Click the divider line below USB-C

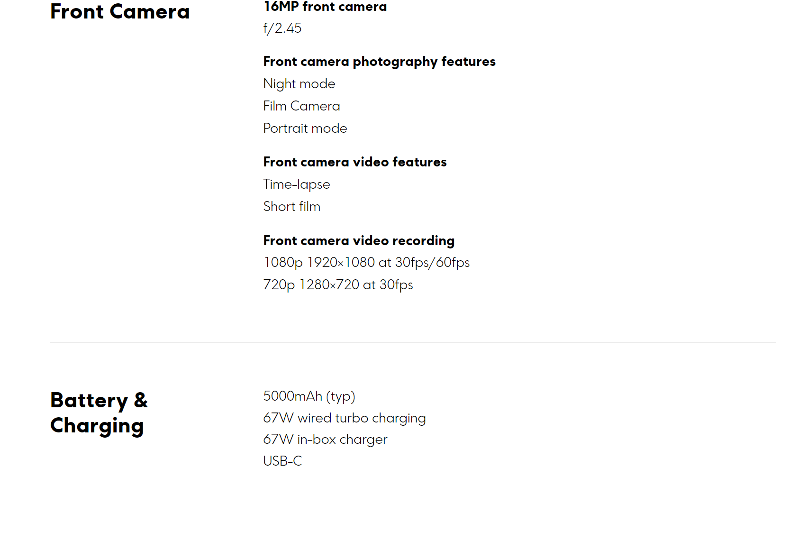[x=412, y=518]
